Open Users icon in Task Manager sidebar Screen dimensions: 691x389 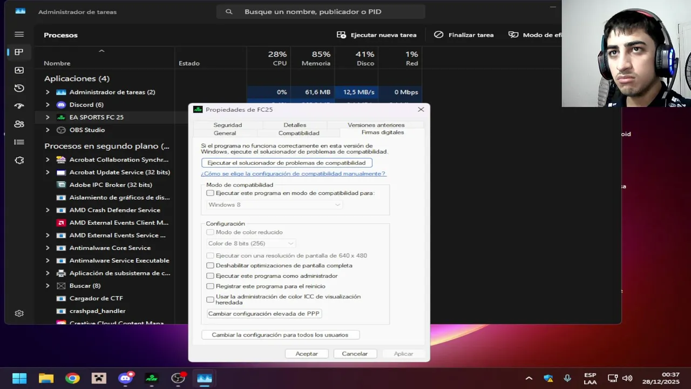[19, 124]
